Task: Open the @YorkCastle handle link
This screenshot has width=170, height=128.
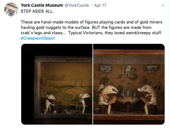Action: click(77, 5)
